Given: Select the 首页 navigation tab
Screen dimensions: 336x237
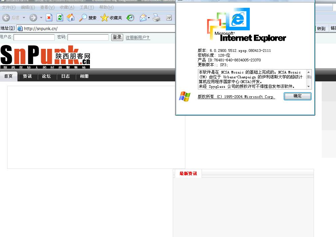Looking at the screenshot, I should (8, 76).
